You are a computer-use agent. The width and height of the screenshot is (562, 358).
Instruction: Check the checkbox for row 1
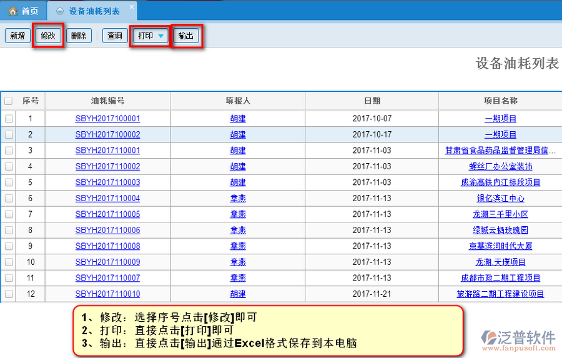(x=9, y=118)
